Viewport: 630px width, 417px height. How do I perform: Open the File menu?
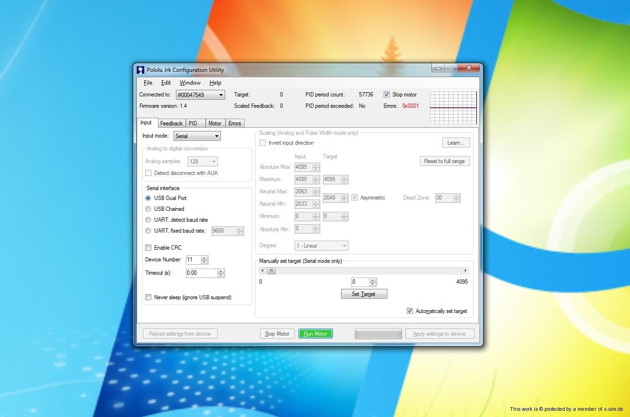(148, 83)
